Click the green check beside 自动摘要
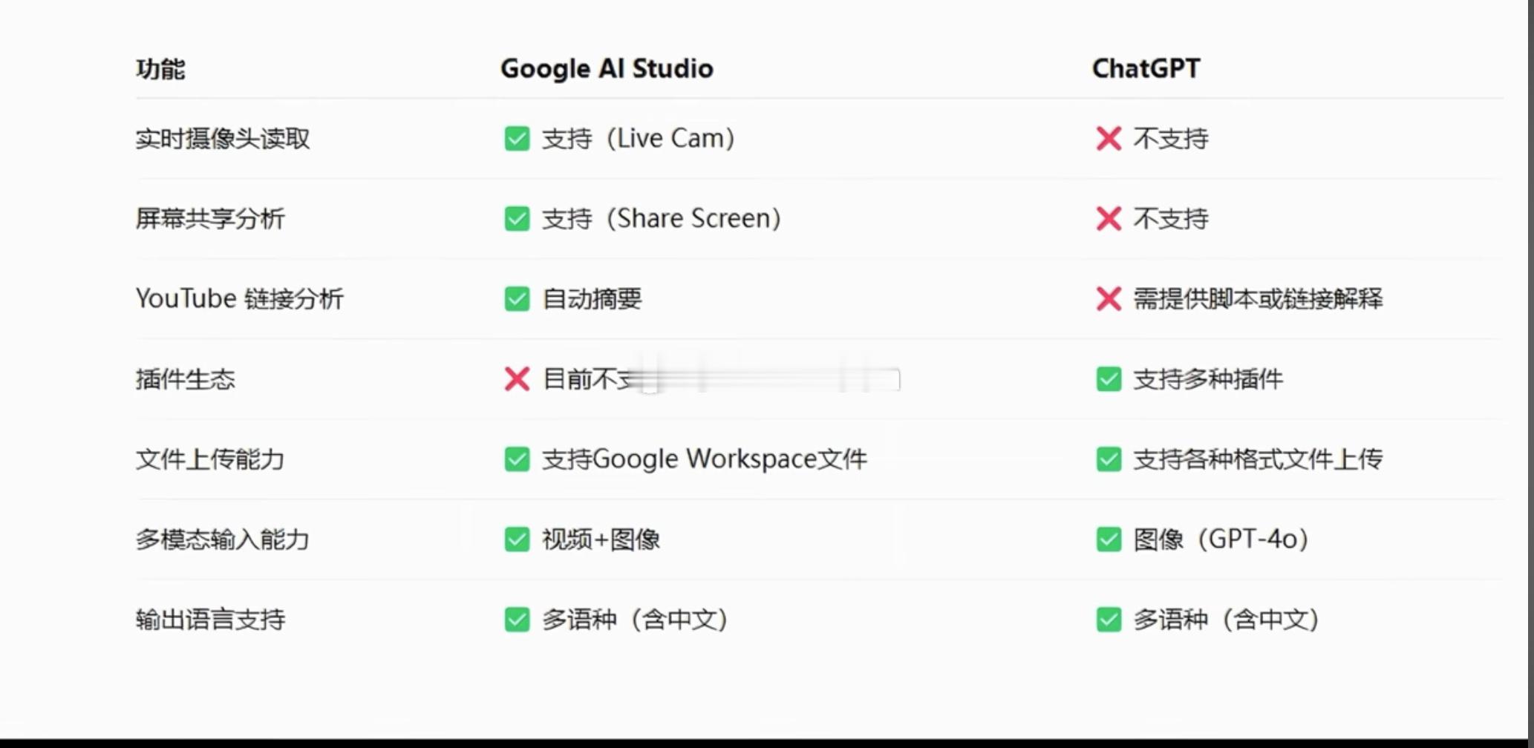1534x748 pixels. pos(517,298)
